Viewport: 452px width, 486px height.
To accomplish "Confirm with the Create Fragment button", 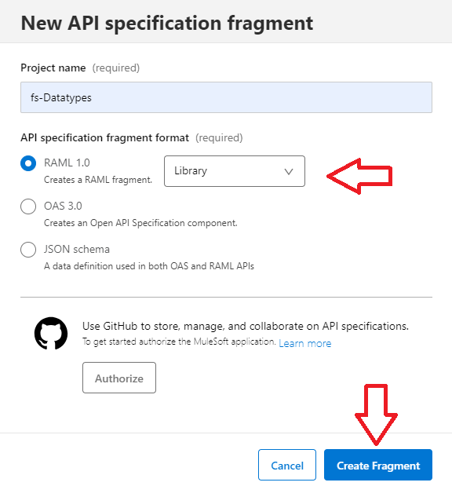I will point(378,465).
